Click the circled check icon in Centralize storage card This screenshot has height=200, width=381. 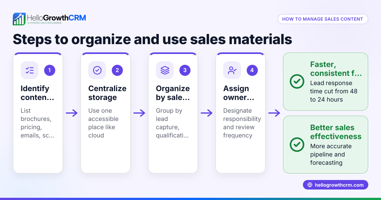point(97,70)
